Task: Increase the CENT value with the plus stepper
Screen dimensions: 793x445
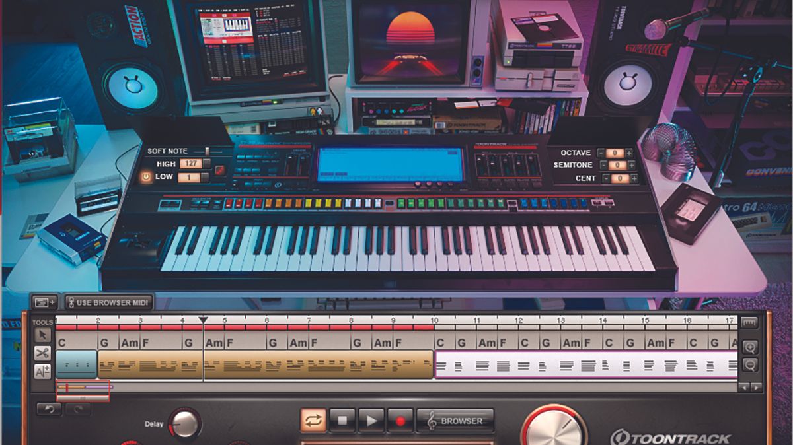Action: 634,178
